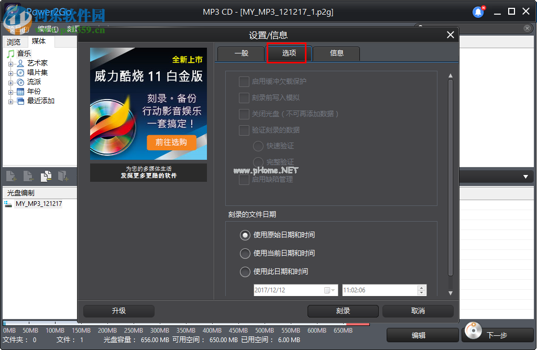Switch to the 信息 tab
Image resolution: width=537 pixels, height=350 pixels.
pyautogui.click(x=336, y=53)
